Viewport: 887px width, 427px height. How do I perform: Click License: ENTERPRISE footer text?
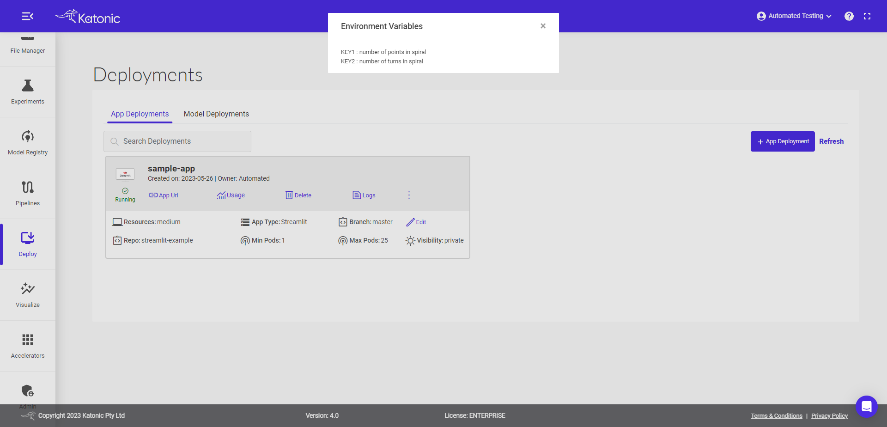[x=475, y=416]
